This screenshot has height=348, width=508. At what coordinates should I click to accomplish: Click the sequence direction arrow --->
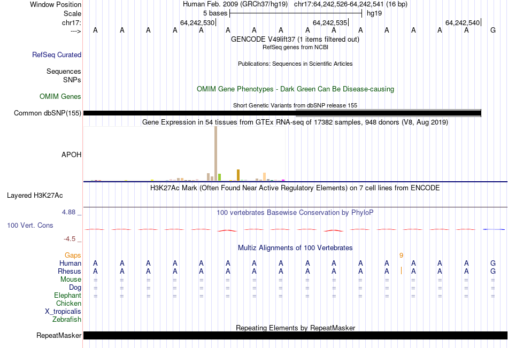tap(75, 31)
